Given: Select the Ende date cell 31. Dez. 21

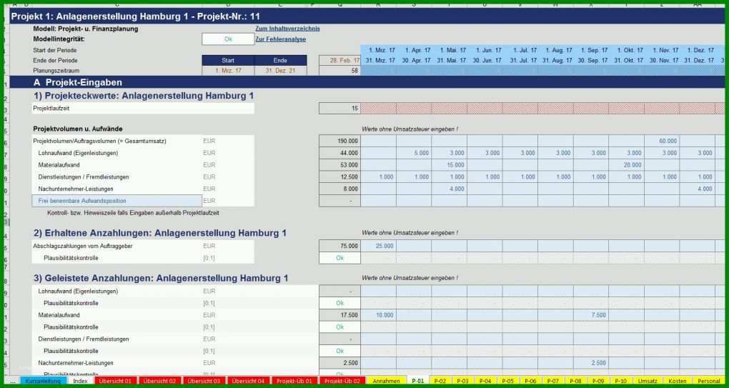Looking at the screenshot, I should pos(280,71).
